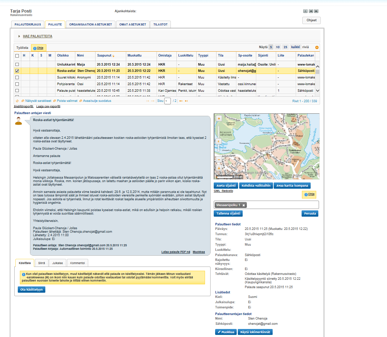Zoom in on the map with the plus button

[x=219, y=119]
